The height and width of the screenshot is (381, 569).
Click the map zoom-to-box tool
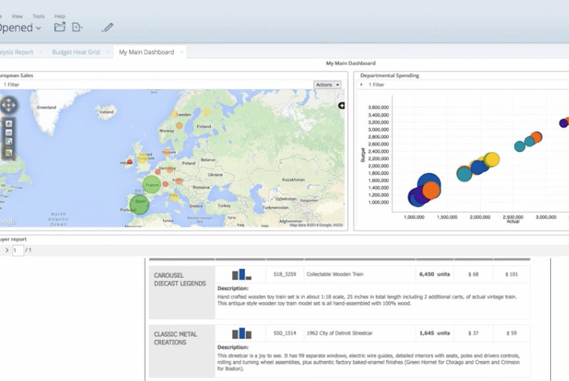[x=9, y=142]
